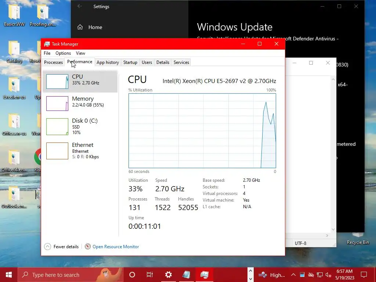The height and width of the screenshot is (282, 376).
Task: Select CPU mini graph in sidebar
Action: click(57, 82)
